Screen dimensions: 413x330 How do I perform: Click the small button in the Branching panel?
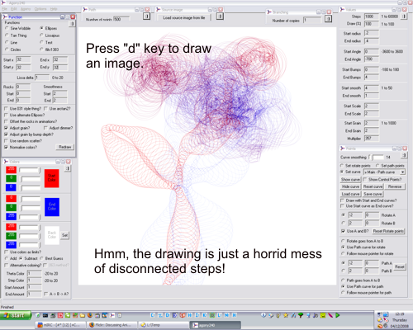pyautogui.click(x=328, y=19)
